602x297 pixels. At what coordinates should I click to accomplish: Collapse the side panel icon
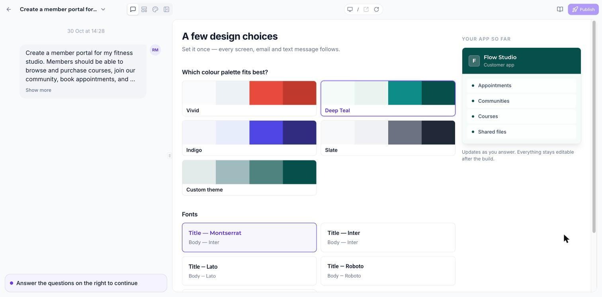pos(166,9)
